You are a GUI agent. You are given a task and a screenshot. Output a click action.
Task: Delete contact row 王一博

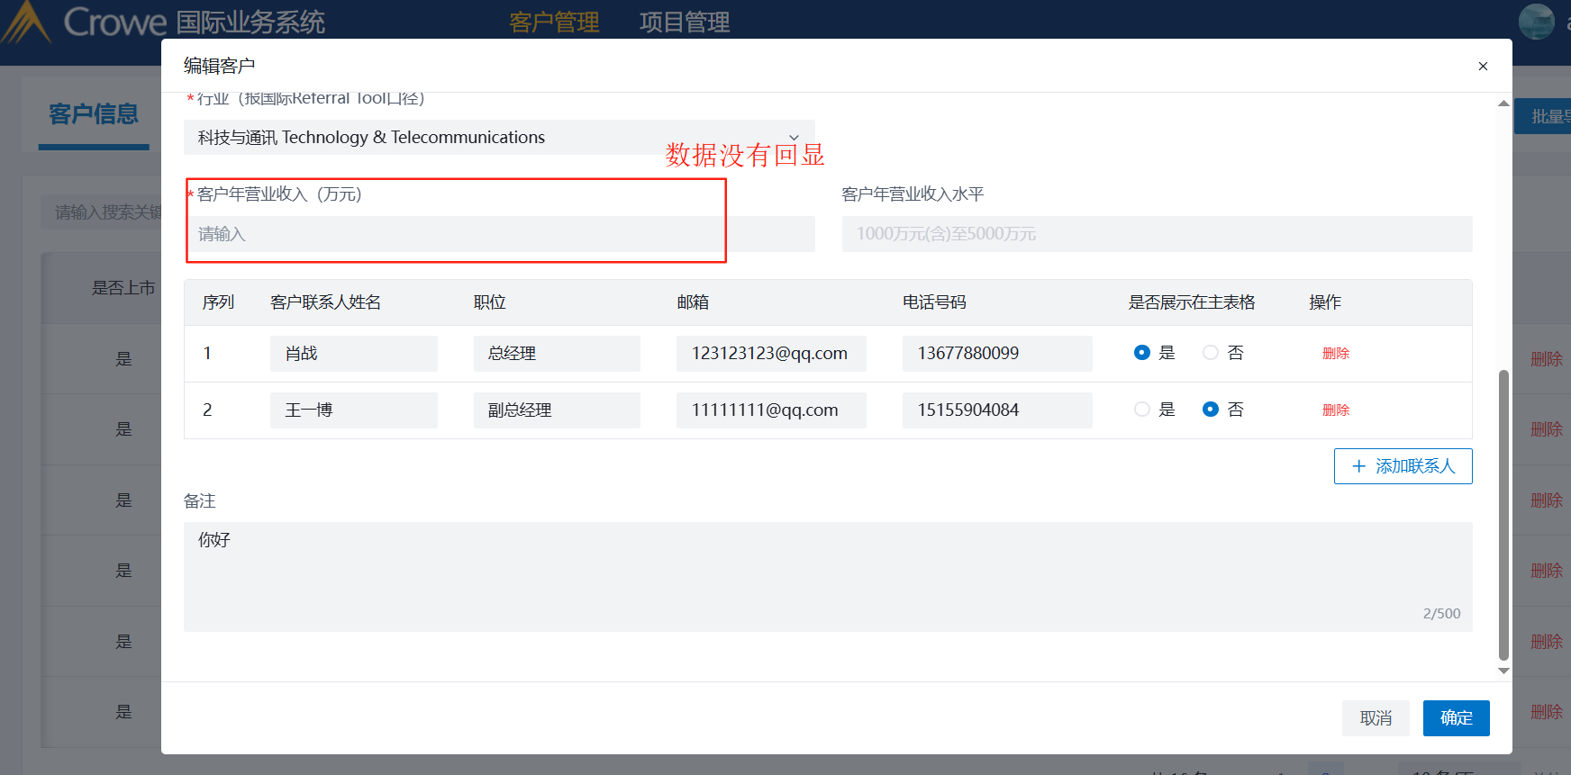pyautogui.click(x=1336, y=410)
